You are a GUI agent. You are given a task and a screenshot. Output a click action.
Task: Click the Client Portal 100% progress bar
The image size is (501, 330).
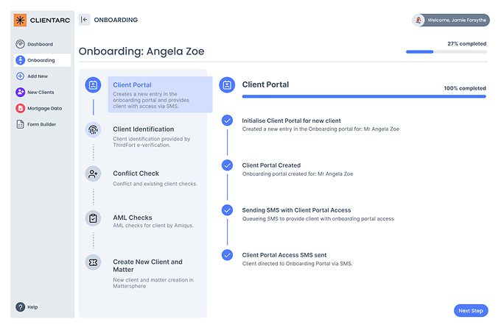pyautogui.click(x=364, y=96)
